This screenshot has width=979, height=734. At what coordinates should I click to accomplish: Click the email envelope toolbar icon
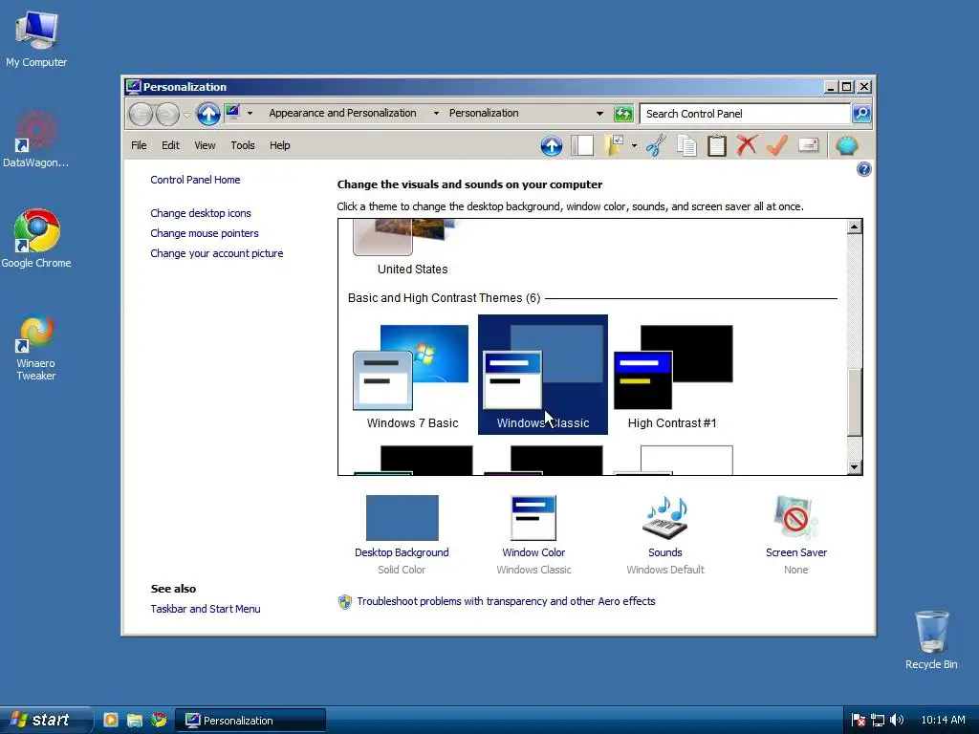[808, 145]
